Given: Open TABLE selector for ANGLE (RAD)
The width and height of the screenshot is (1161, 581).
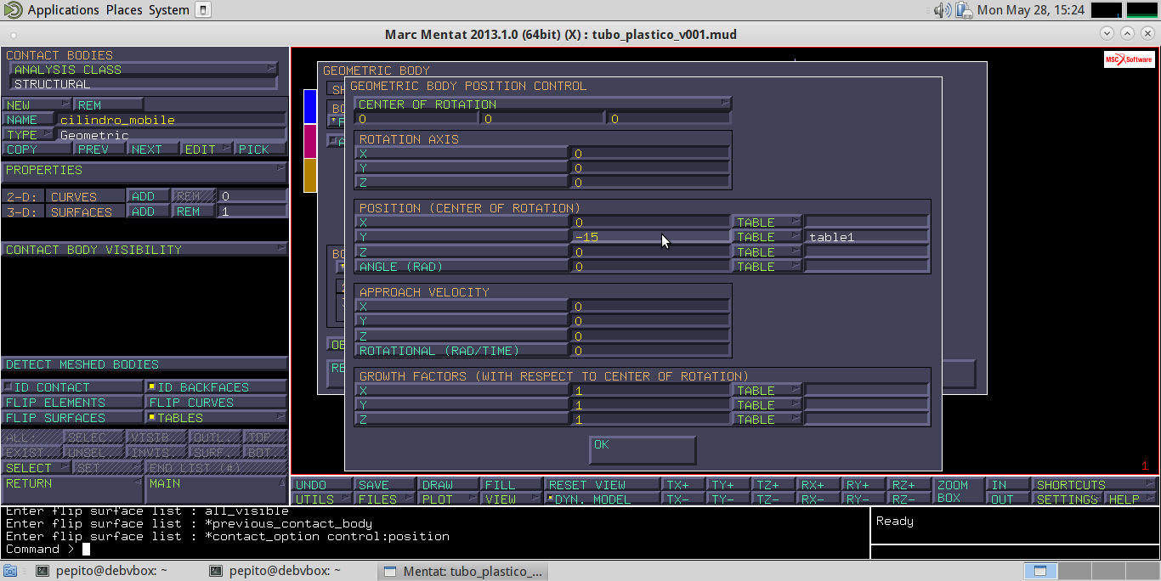Looking at the screenshot, I should [x=767, y=267].
